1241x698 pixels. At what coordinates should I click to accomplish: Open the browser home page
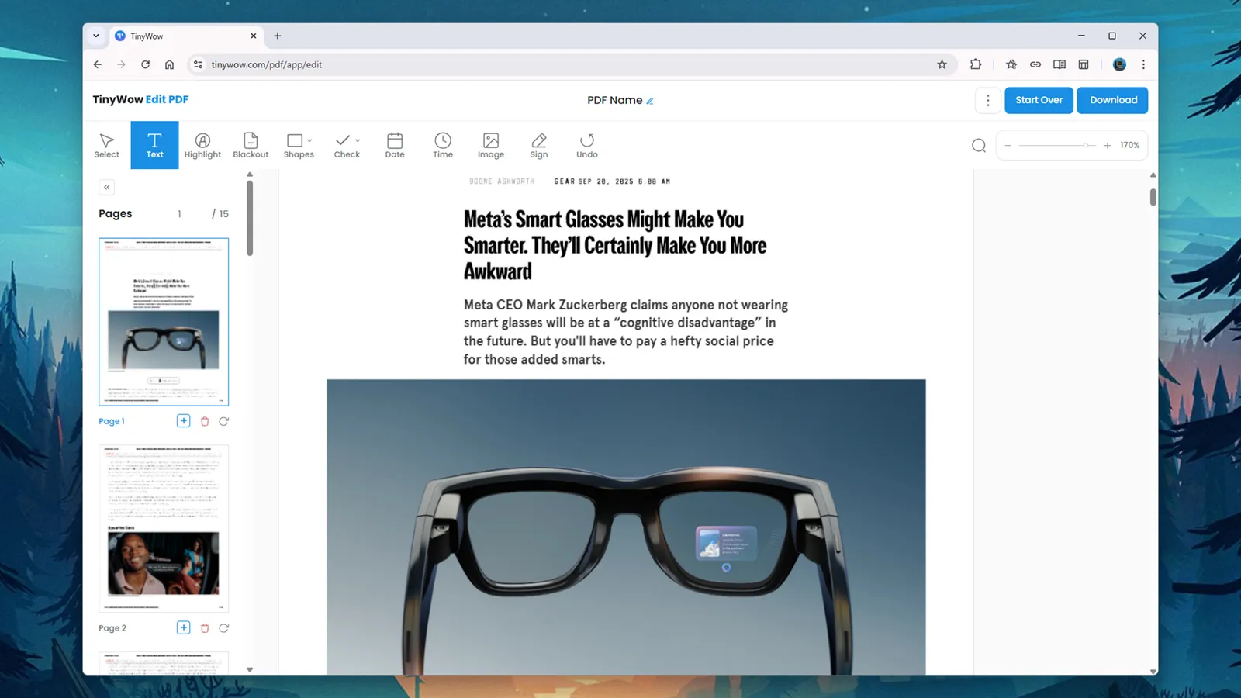click(169, 64)
